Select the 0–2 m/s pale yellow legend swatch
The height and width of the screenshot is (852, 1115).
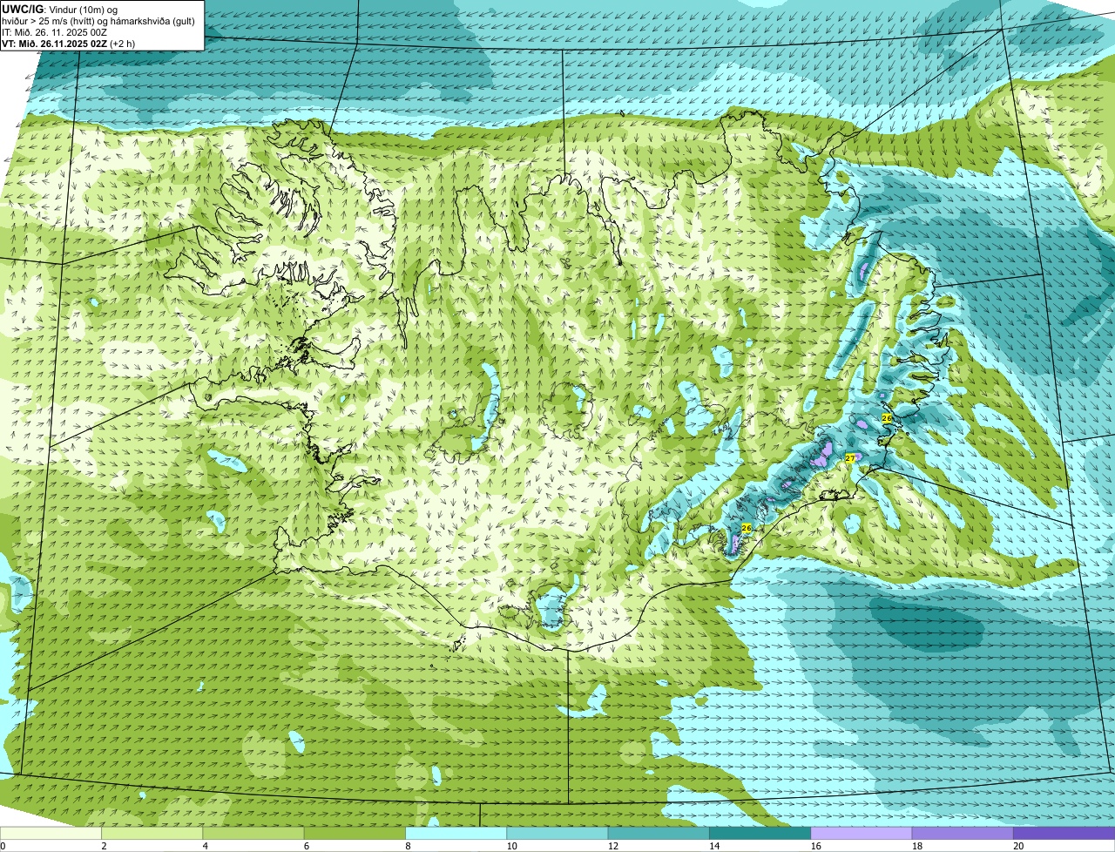click(x=51, y=833)
